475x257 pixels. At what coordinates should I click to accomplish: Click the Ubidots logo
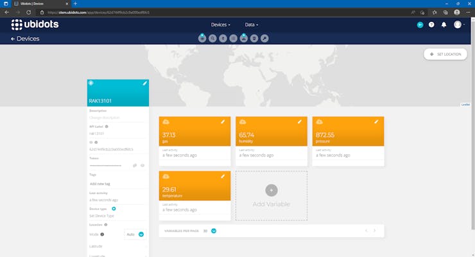(35, 24)
